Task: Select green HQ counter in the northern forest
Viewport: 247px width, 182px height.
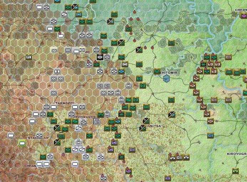Action: [129, 28]
